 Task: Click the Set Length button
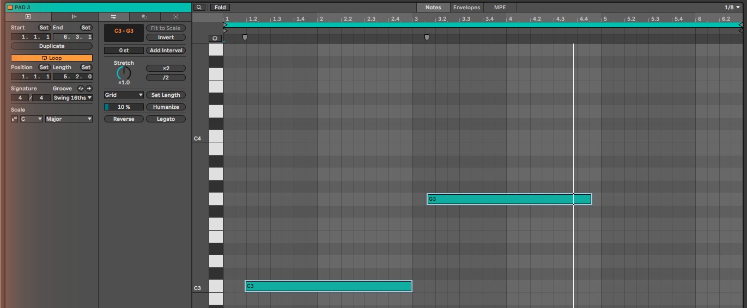tap(166, 95)
